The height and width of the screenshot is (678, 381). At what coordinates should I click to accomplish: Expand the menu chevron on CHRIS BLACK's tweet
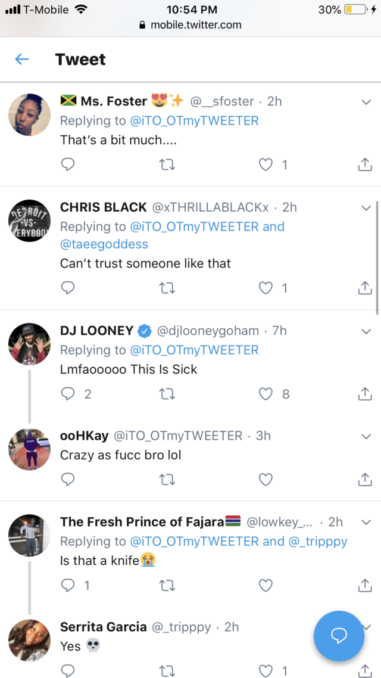point(366,208)
